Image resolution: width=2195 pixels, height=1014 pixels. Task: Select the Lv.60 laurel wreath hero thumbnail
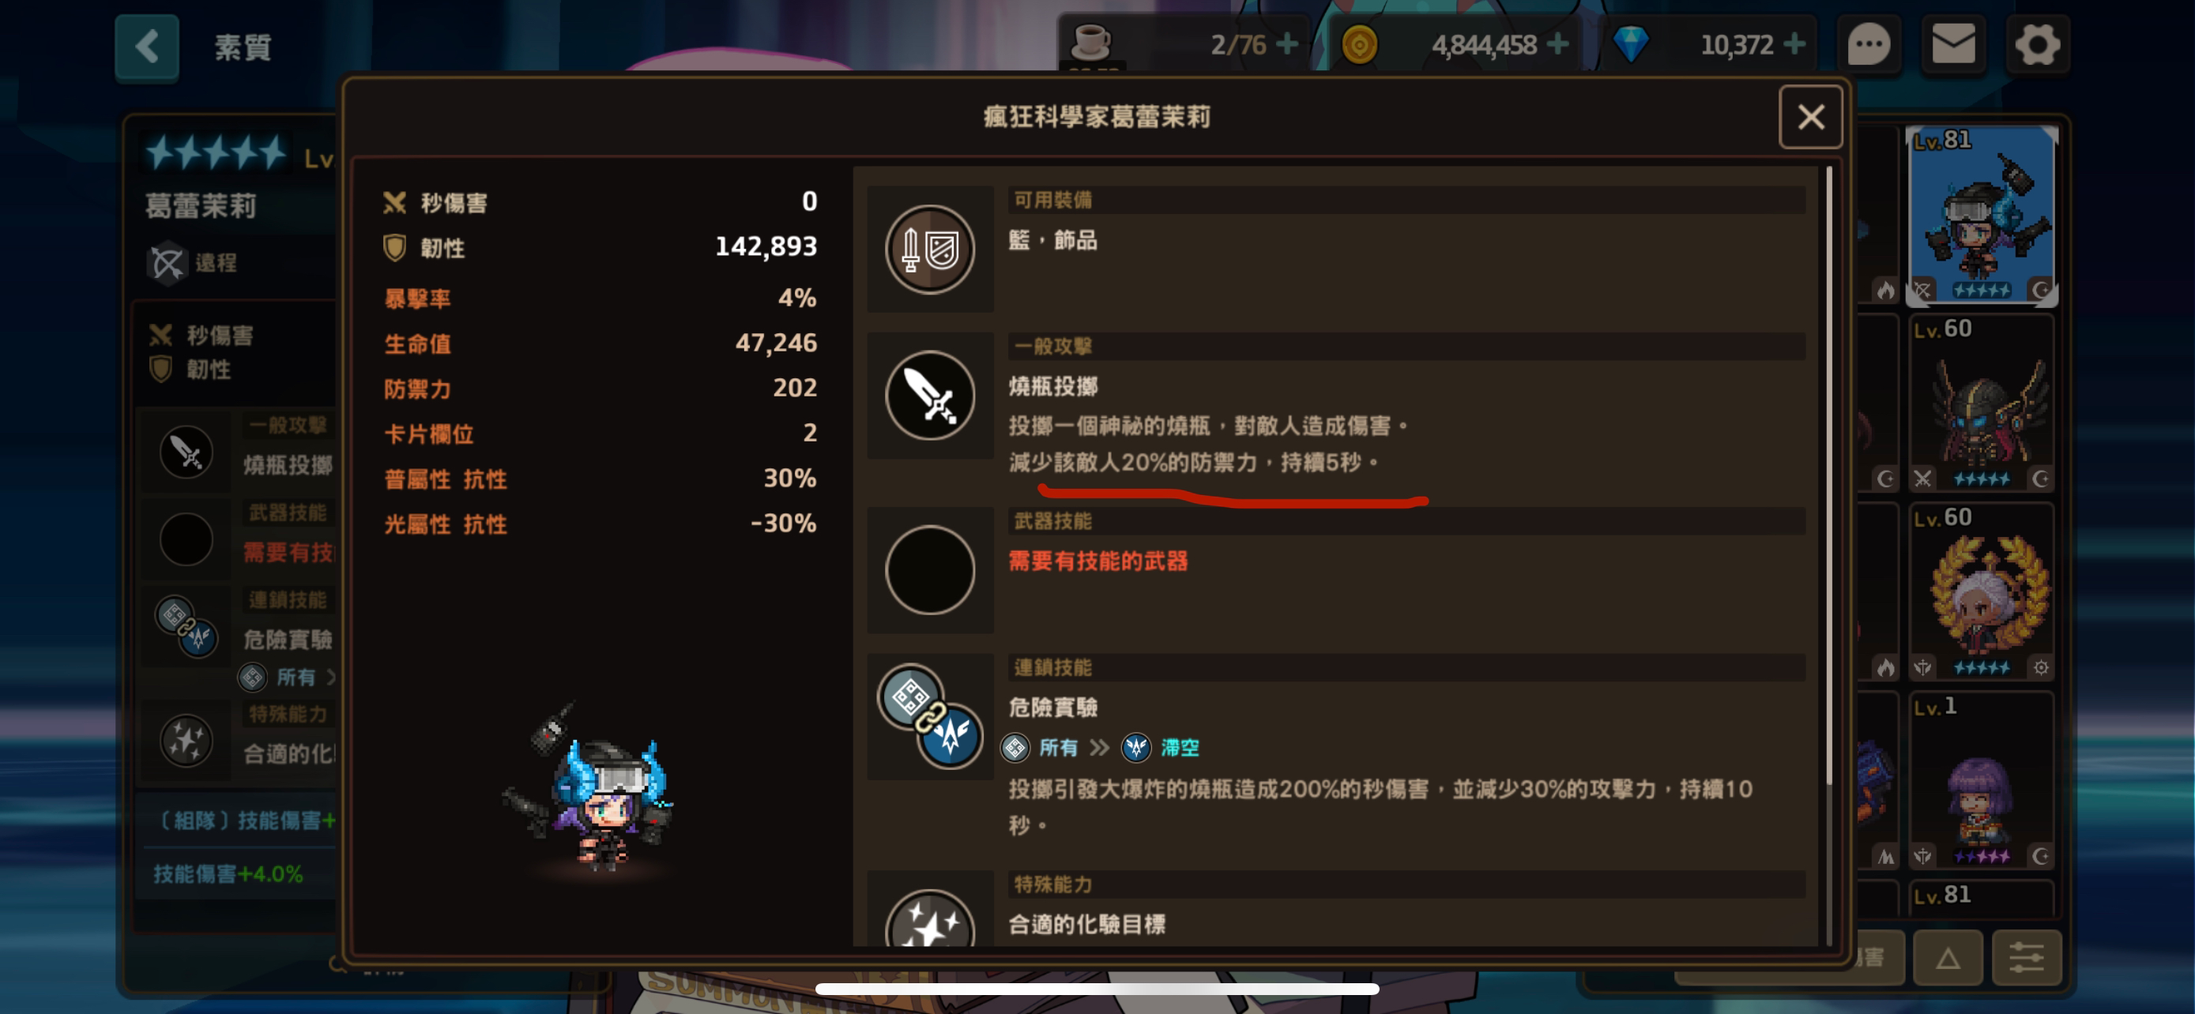[1982, 591]
